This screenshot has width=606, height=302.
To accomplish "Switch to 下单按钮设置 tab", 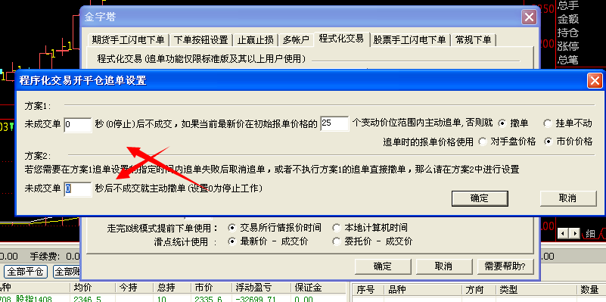I will (200, 40).
